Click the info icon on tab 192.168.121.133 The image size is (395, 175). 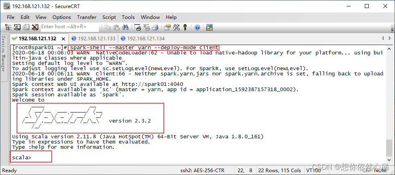click(x=74, y=39)
